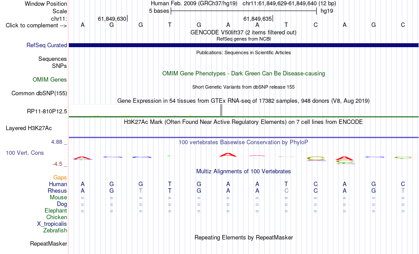Click the olive 'C' conservation logo letter

click(x=316, y=158)
